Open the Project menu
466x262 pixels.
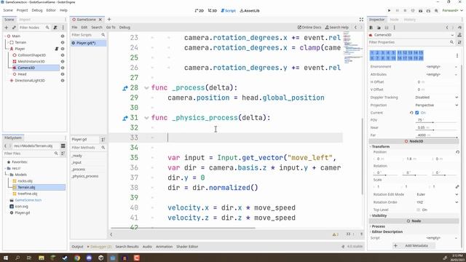(22, 10)
